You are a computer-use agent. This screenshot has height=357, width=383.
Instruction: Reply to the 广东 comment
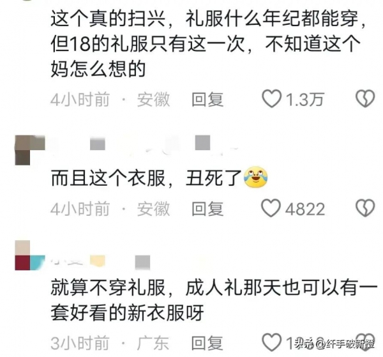pyautogui.click(x=207, y=343)
